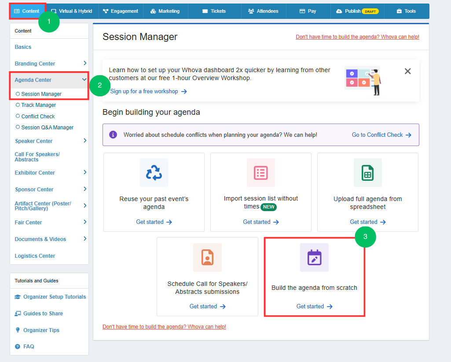Expand the Branding Center chevron
This screenshot has width=451, height=362.
tap(85, 63)
